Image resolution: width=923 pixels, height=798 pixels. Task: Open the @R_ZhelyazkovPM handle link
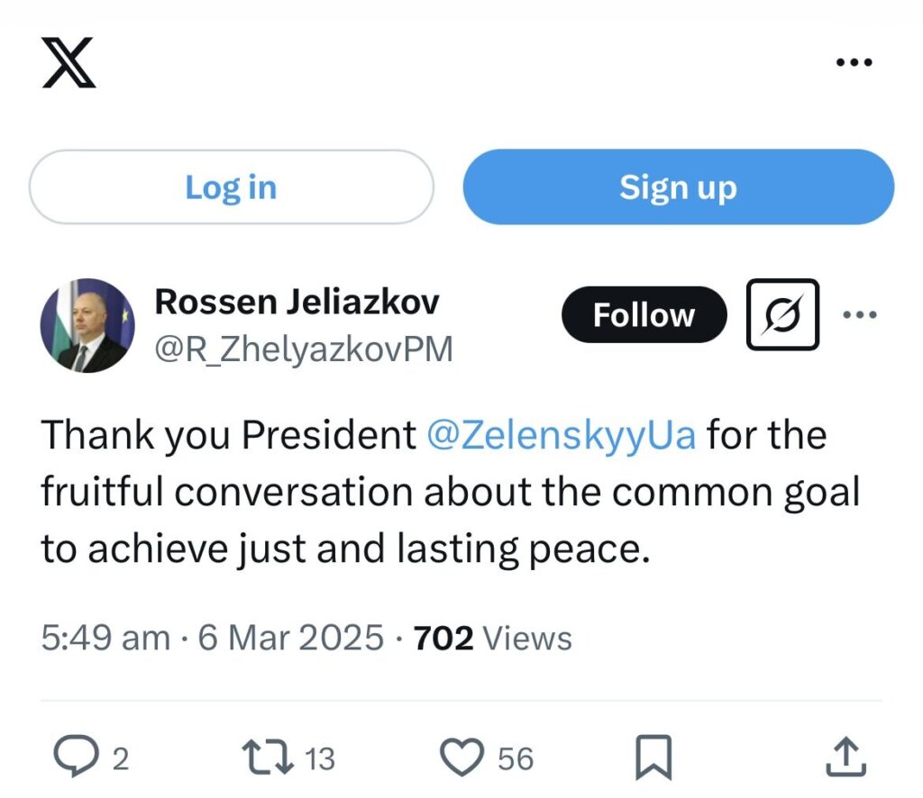point(304,349)
